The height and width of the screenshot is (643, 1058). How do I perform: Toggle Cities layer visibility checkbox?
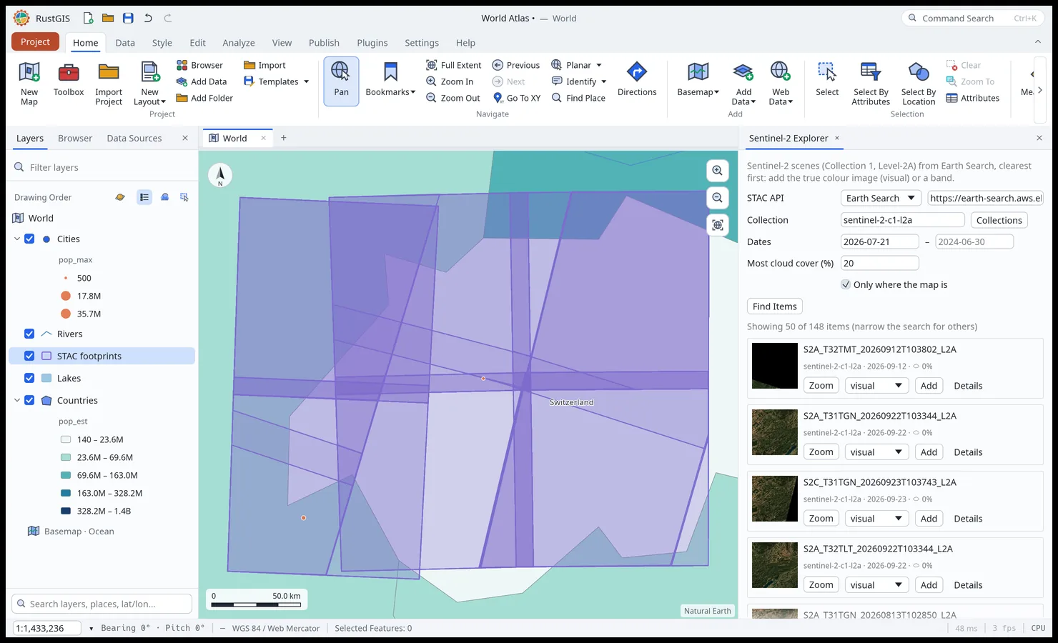click(x=29, y=239)
